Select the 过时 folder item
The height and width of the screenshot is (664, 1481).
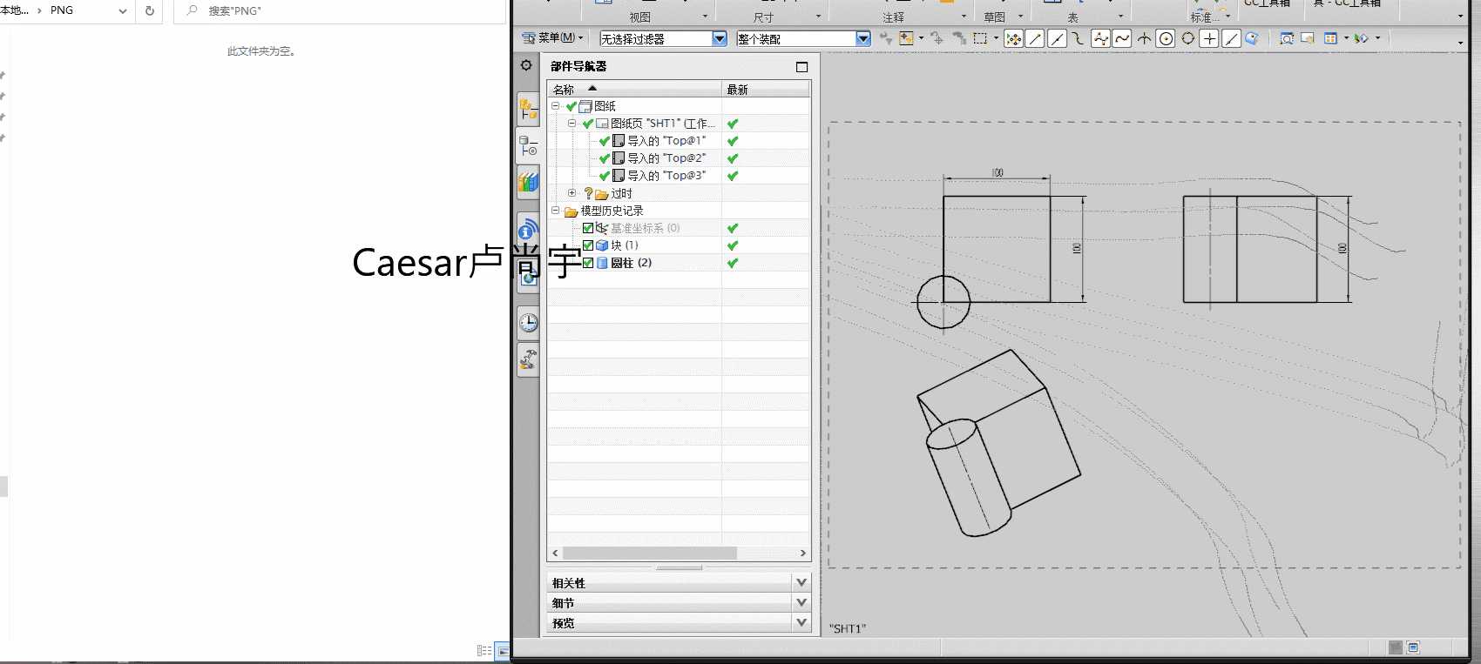[621, 193]
